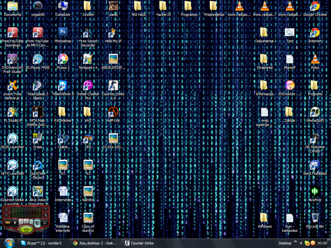Open the DFX desktop shortcut

click(88, 141)
